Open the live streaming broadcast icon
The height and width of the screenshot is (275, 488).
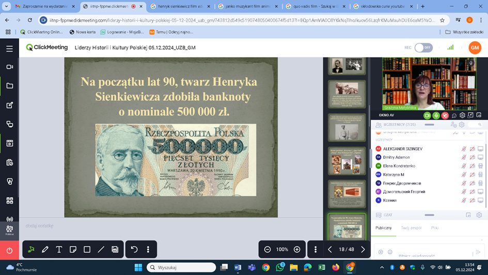(9, 219)
